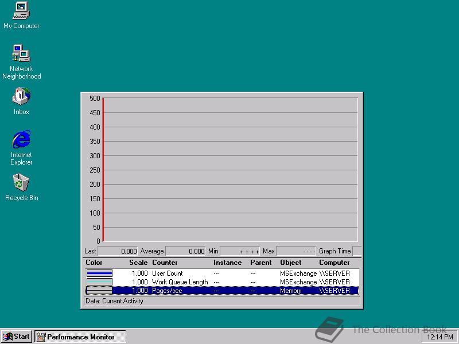The image size is (459, 344).
Task: Click the Color column header
Action: coord(94,263)
